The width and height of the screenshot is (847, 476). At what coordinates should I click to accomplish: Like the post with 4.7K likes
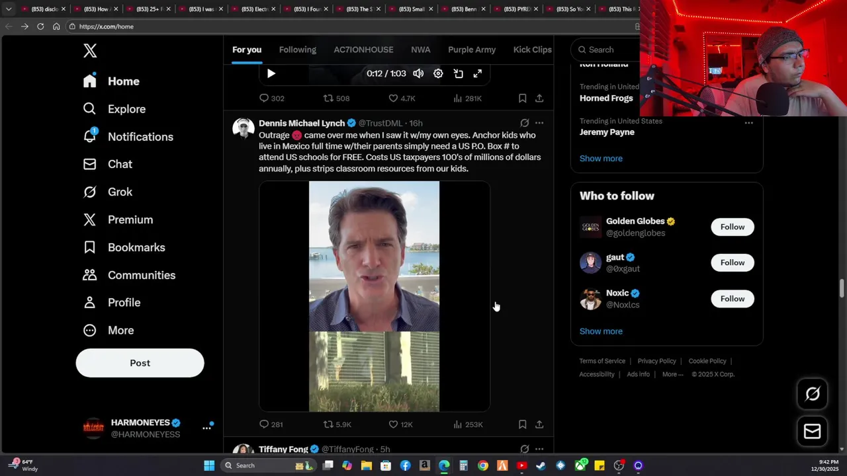(x=402, y=99)
